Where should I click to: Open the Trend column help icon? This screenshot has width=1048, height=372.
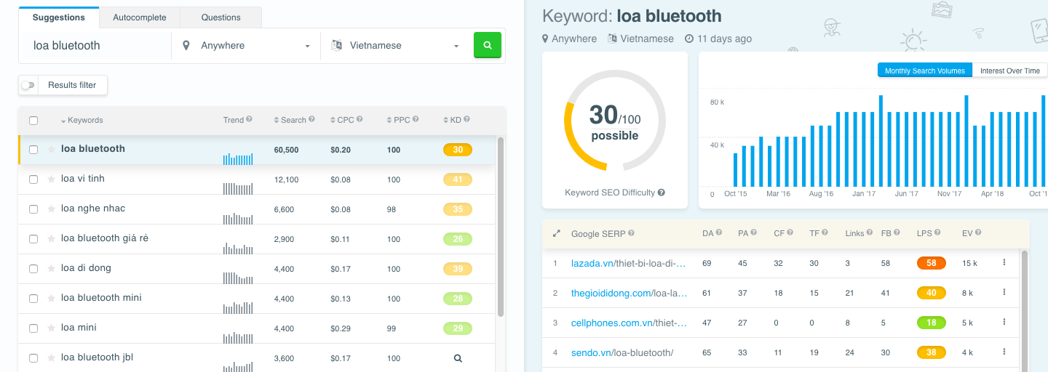tap(249, 119)
